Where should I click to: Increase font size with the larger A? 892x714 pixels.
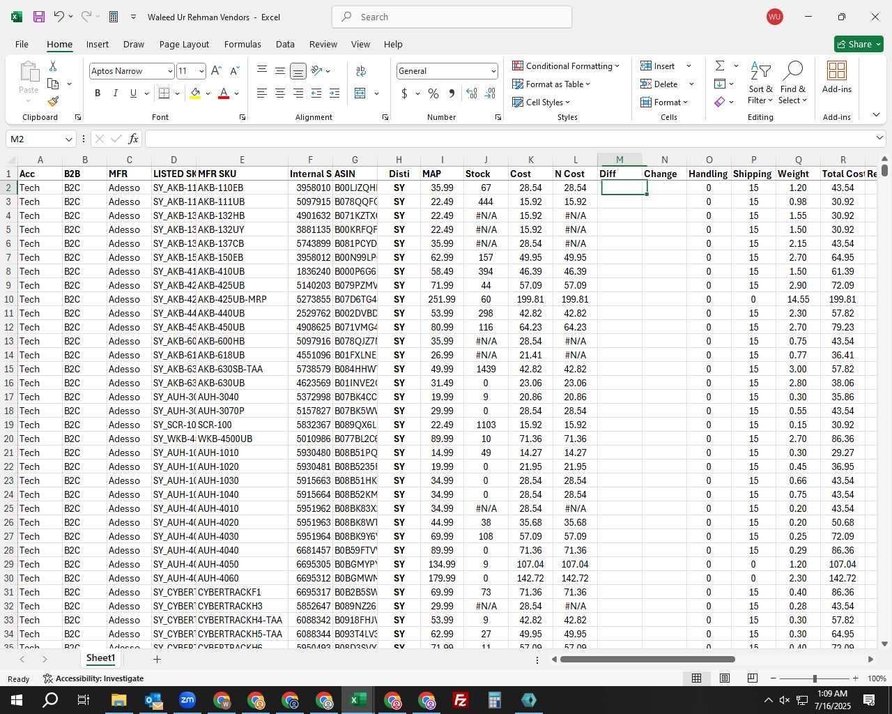pyautogui.click(x=216, y=70)
